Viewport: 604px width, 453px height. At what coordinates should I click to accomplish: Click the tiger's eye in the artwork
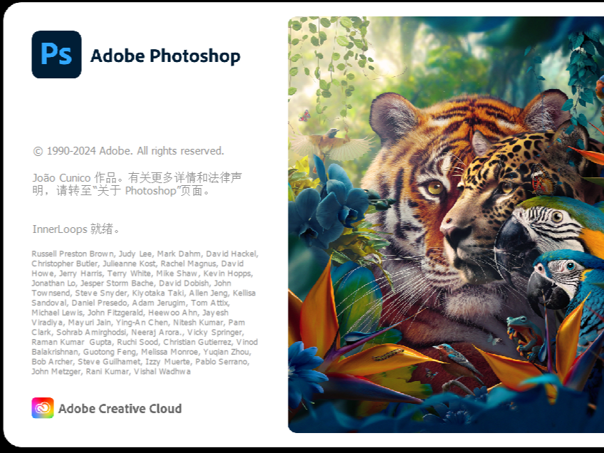(x=434, y=187)
